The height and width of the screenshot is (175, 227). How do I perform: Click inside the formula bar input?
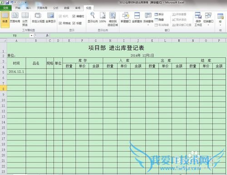pos(138,36)
